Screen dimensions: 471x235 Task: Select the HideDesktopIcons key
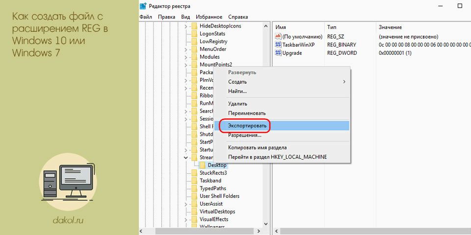tap(220, 26)
